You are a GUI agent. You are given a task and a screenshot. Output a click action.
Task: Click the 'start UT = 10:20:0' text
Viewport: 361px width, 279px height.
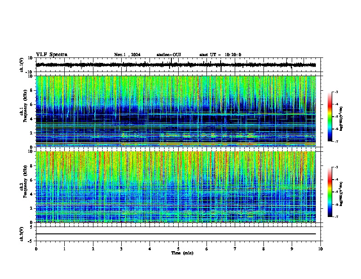click(220, 55)
